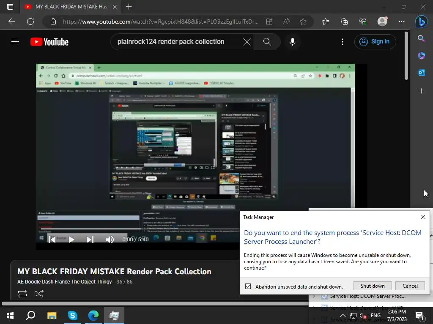
Task: Open the network tray icon
Action: pyautogui.click(x=353, y=316)
